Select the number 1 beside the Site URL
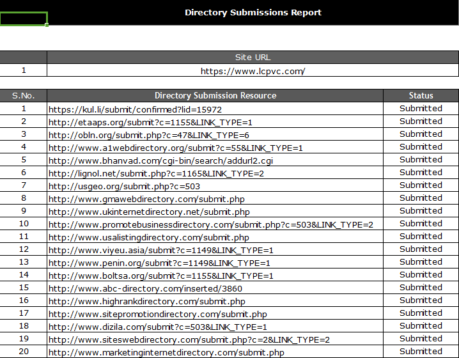 click(24, 70)
